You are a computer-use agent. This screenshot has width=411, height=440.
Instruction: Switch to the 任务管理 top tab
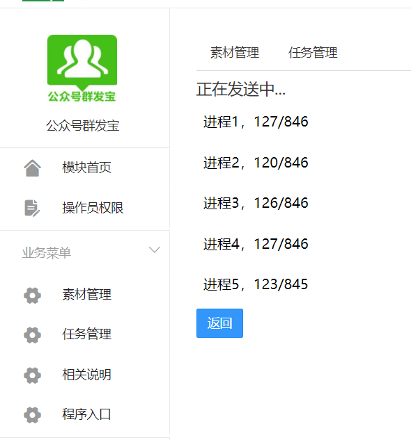[x=313, y=52]
